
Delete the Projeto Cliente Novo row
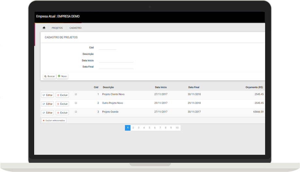(62, 95)
